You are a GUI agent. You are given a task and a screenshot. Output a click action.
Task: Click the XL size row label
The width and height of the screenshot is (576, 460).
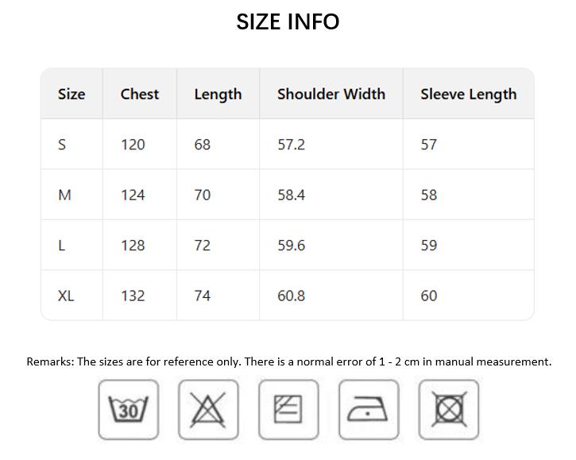(x=66, y=296)
